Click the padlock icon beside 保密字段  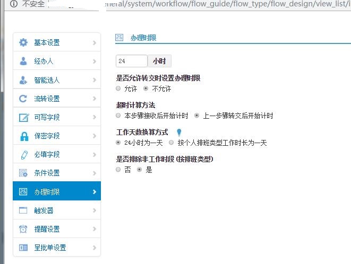tap(23, 136)
